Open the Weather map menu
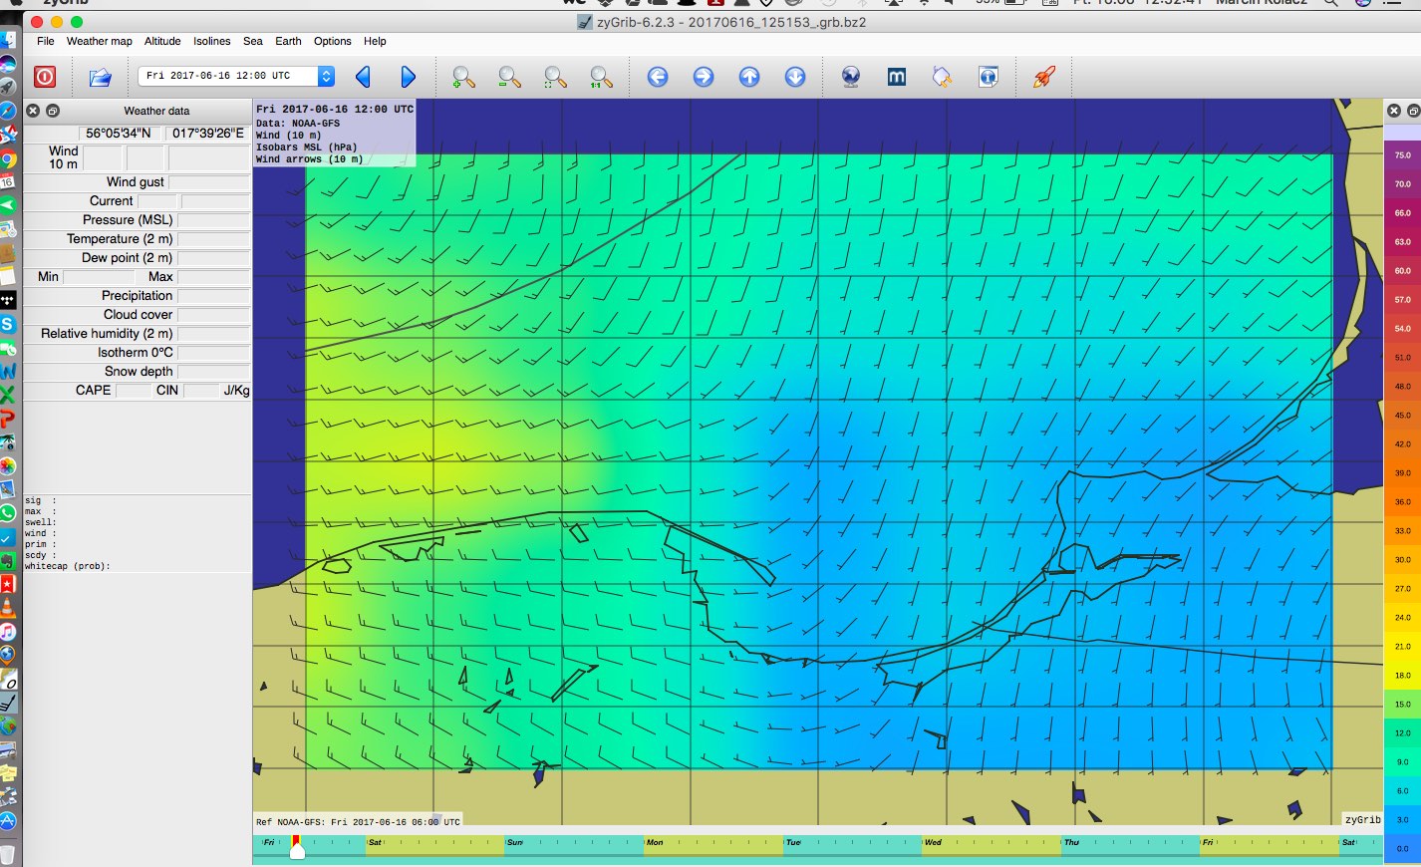1421x867 pixels. (99, 41)
